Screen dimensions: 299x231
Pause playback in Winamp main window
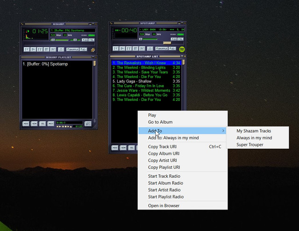(40, 50)
